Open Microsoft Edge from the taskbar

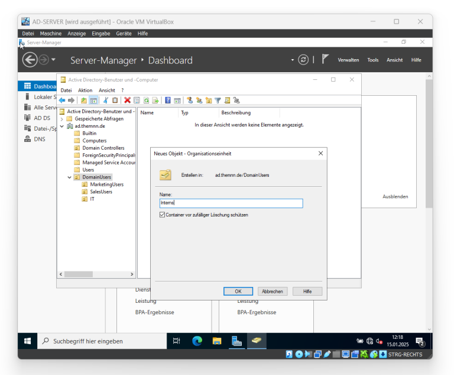pyautogui.click(x=197, y=341)
